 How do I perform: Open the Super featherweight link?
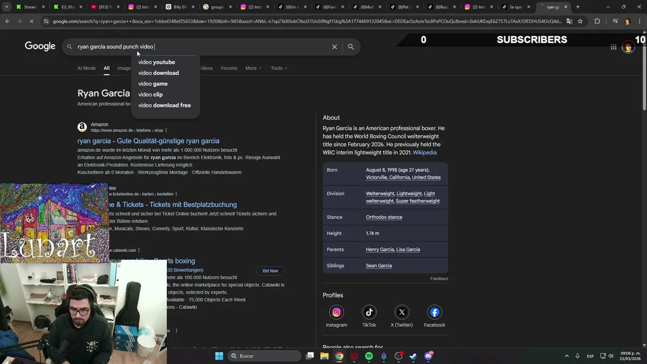tap(418, 201)
